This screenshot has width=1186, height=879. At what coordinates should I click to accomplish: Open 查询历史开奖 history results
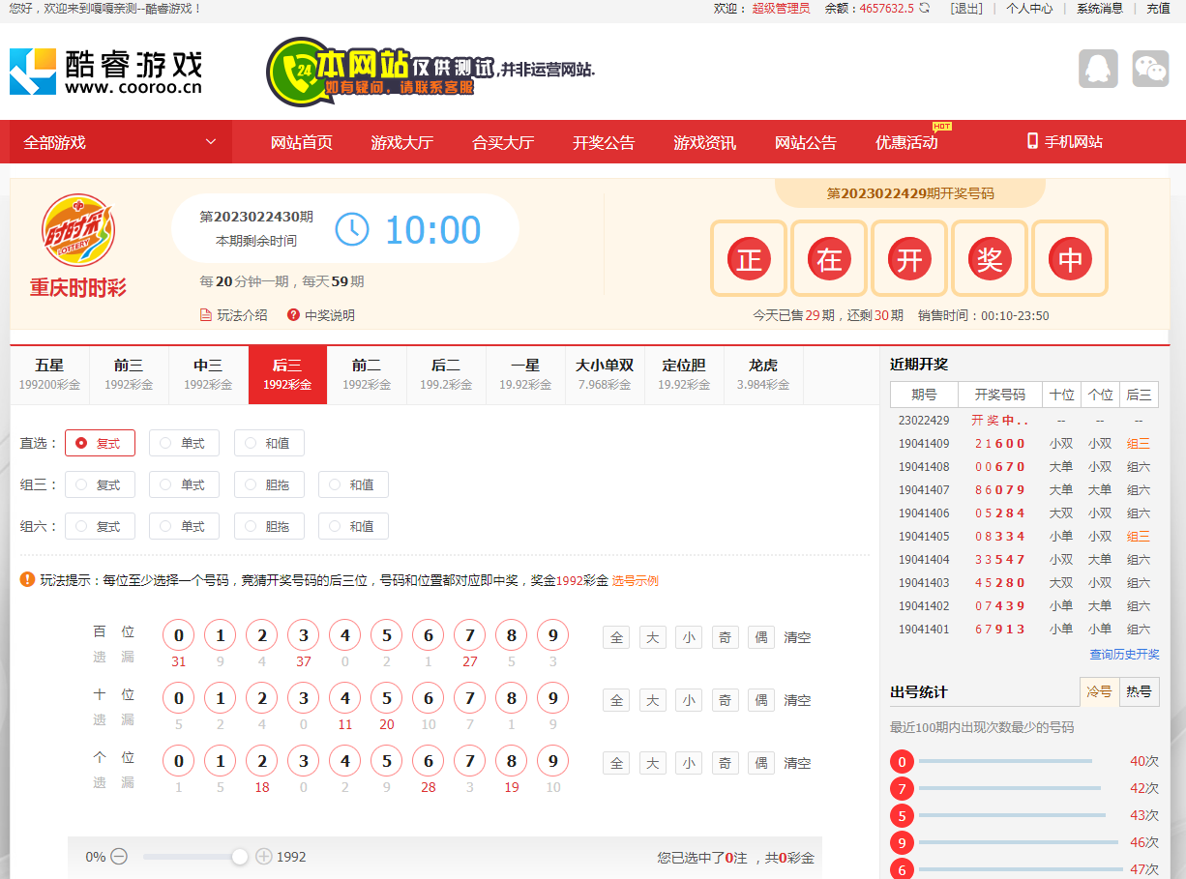point(1124,655)
